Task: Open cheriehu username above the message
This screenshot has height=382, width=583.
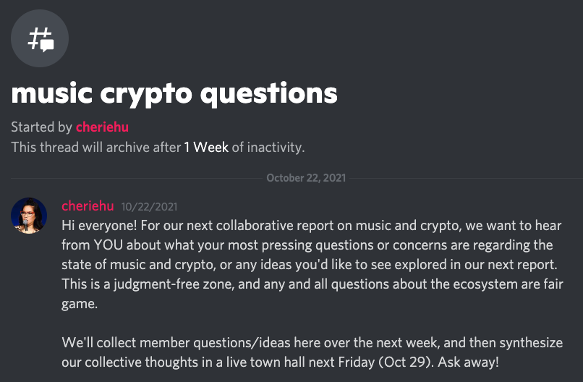Action: click(x=87, y=206)
